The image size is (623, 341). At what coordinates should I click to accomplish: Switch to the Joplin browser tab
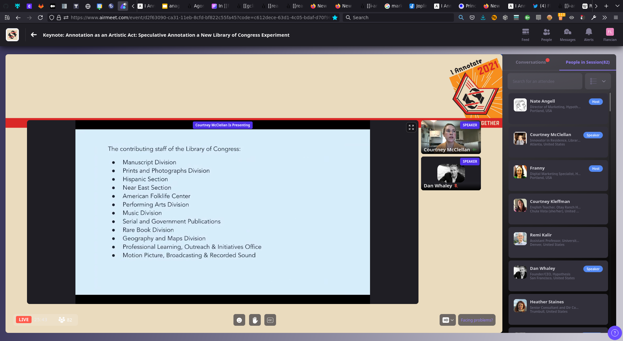click(418, 6)
